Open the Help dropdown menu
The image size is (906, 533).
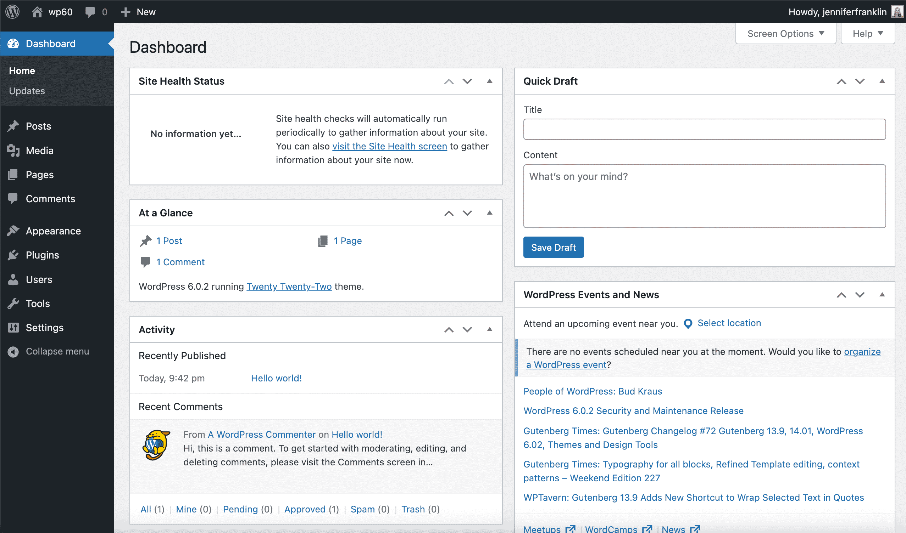point(866,34)
